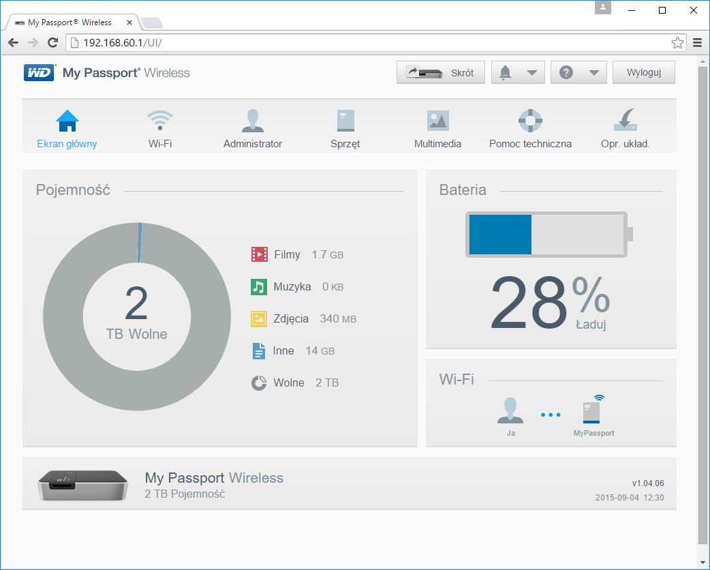
Task: Click the Skrót shortcut button
Action: point(440,72)
